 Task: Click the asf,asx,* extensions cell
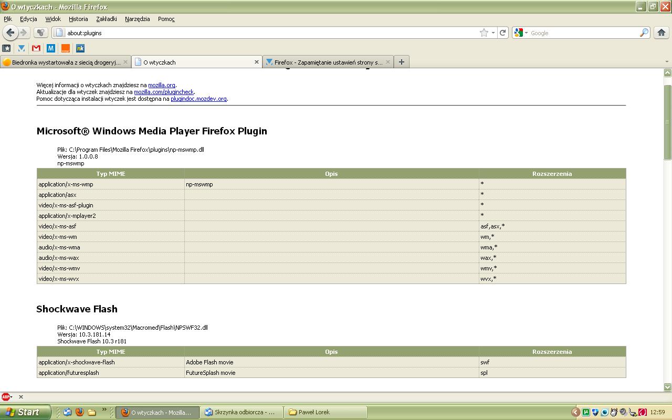[552, 226]
